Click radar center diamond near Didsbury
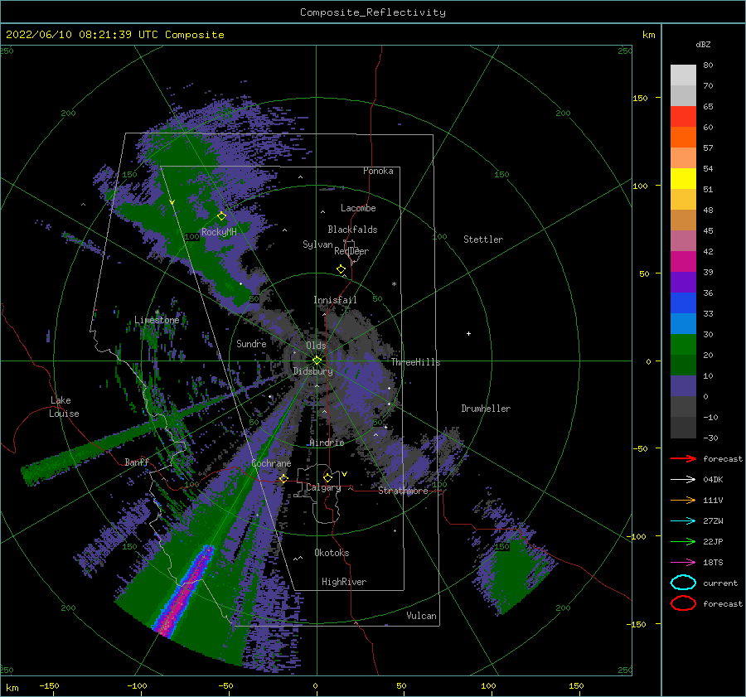Image resolution: width=746 pixels, height=697 pixels. [x=317, y=361]
